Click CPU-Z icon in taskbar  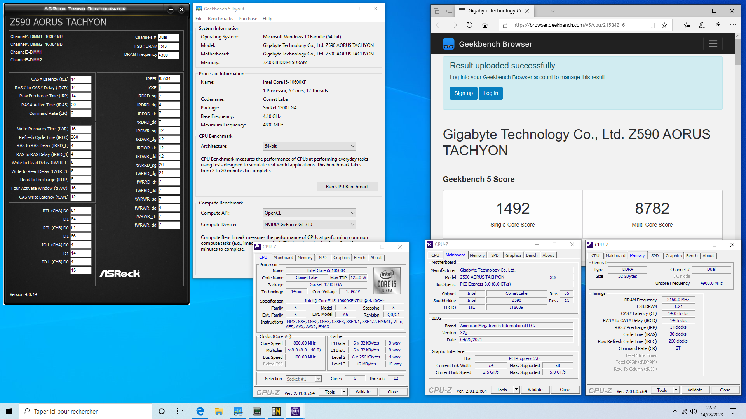295,411
